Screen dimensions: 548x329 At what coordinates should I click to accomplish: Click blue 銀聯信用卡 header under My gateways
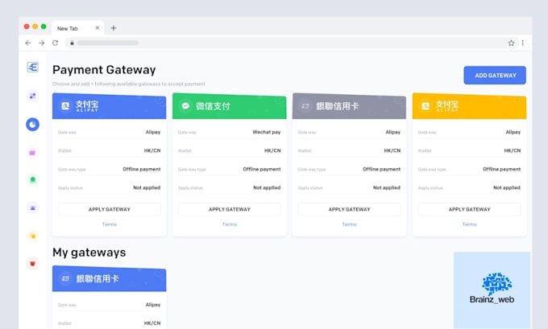click(110, 279)
